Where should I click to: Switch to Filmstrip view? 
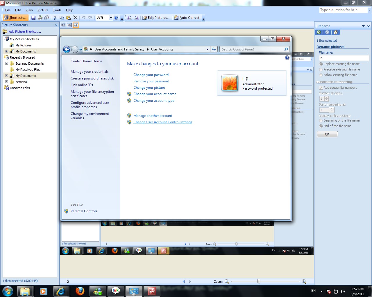[x=69, y=25]
